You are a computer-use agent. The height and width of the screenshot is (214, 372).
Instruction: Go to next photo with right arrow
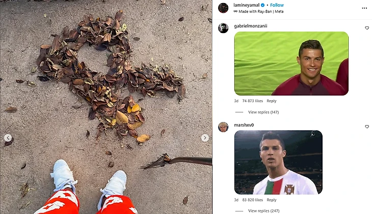(205, 138)
